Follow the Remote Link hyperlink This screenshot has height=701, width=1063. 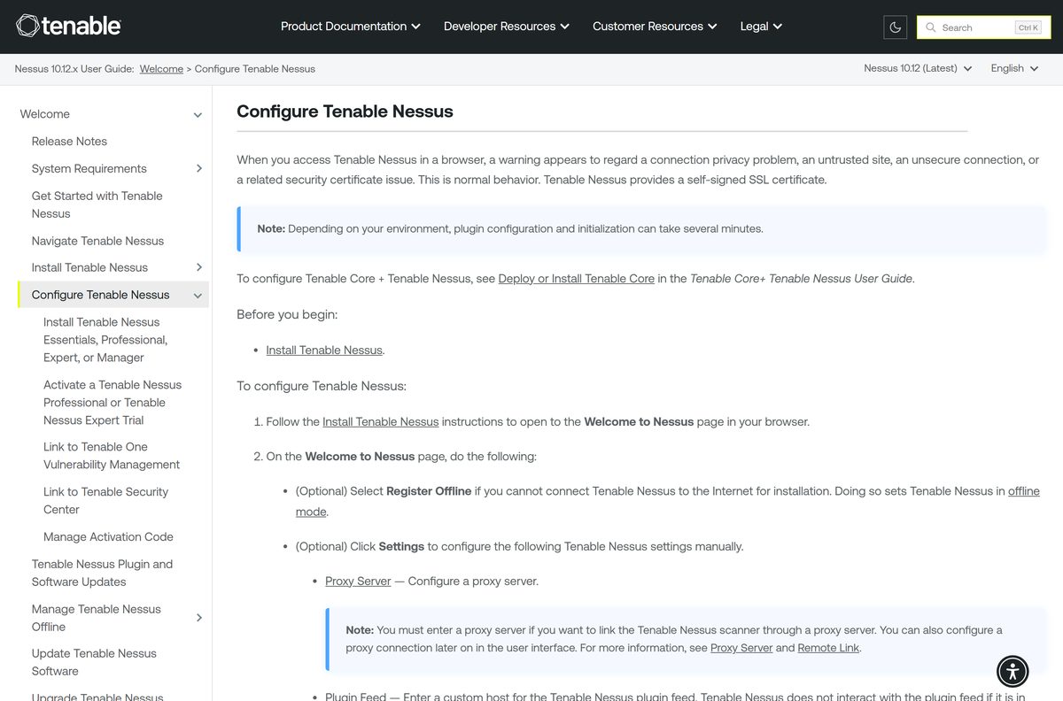coord(828,648)
